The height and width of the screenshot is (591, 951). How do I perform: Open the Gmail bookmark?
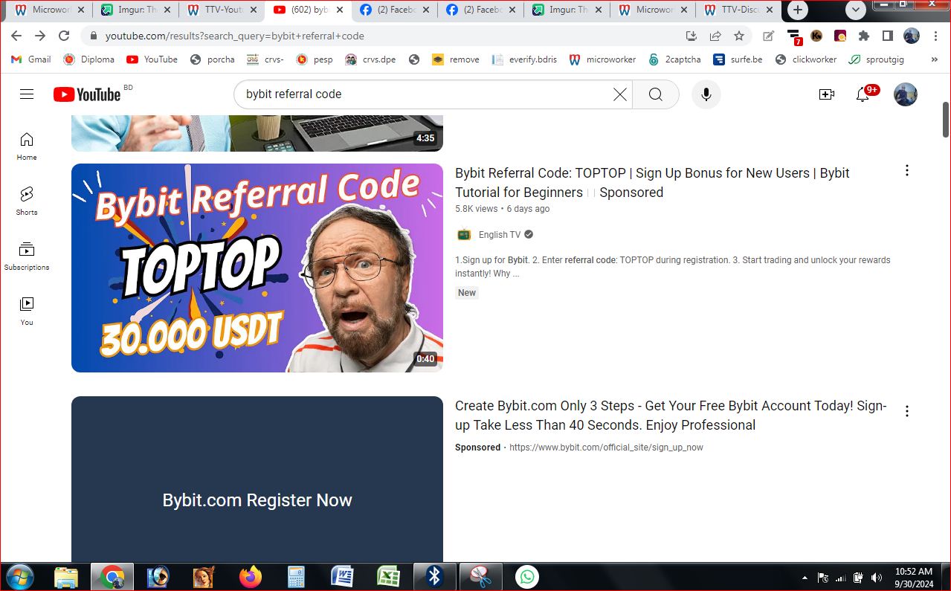click(x=31, y=59)
